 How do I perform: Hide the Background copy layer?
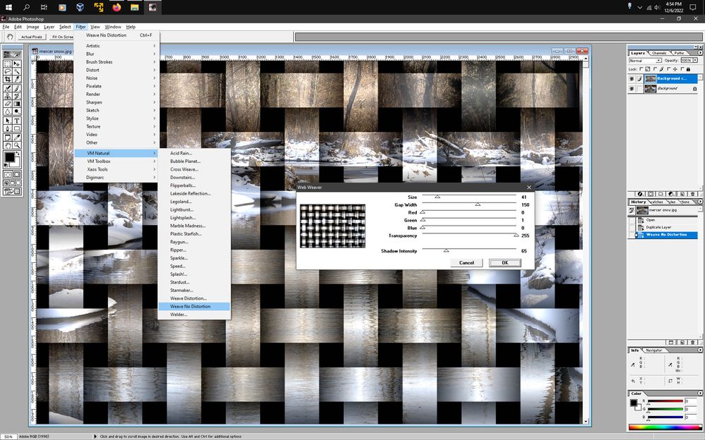click(x=632, y=78)
